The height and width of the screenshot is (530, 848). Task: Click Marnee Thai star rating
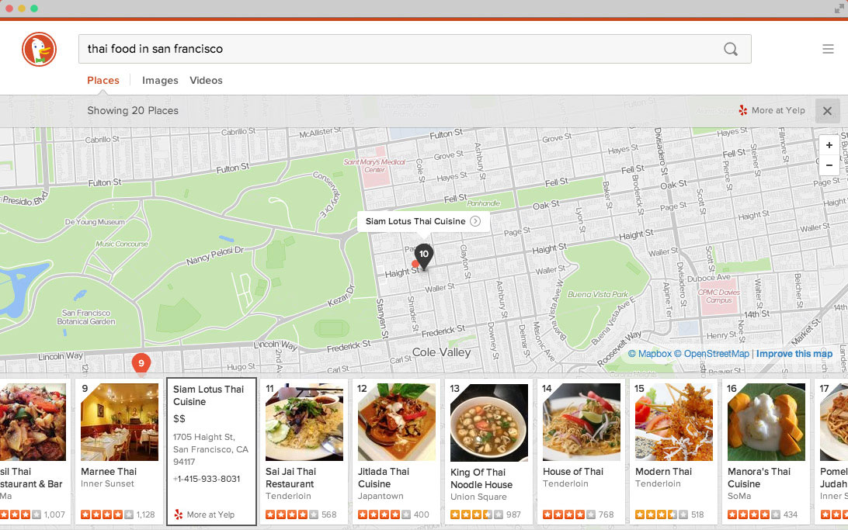[x=107, y=514]
